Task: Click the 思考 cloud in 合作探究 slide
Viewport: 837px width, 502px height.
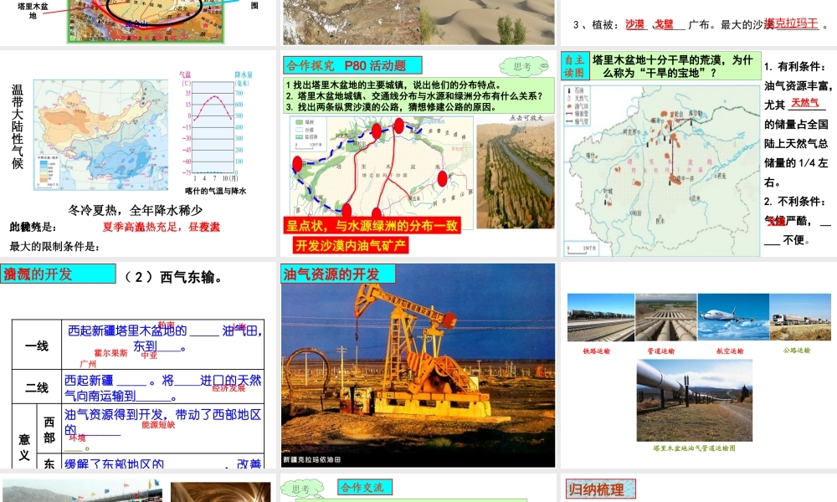Action: [524, 67]
